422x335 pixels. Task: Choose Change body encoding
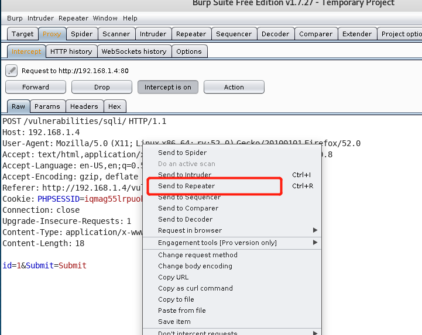click(x=232, y=266)
